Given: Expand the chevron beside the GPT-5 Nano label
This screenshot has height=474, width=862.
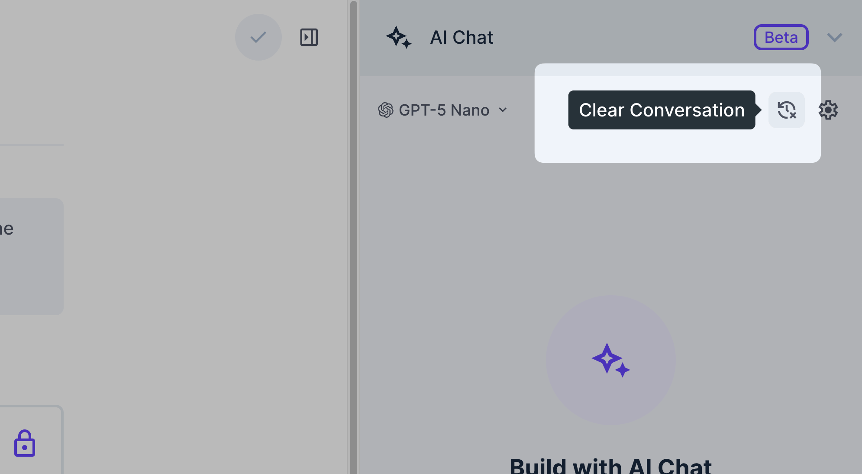Looking at the screenshot, I should [503, 110].
